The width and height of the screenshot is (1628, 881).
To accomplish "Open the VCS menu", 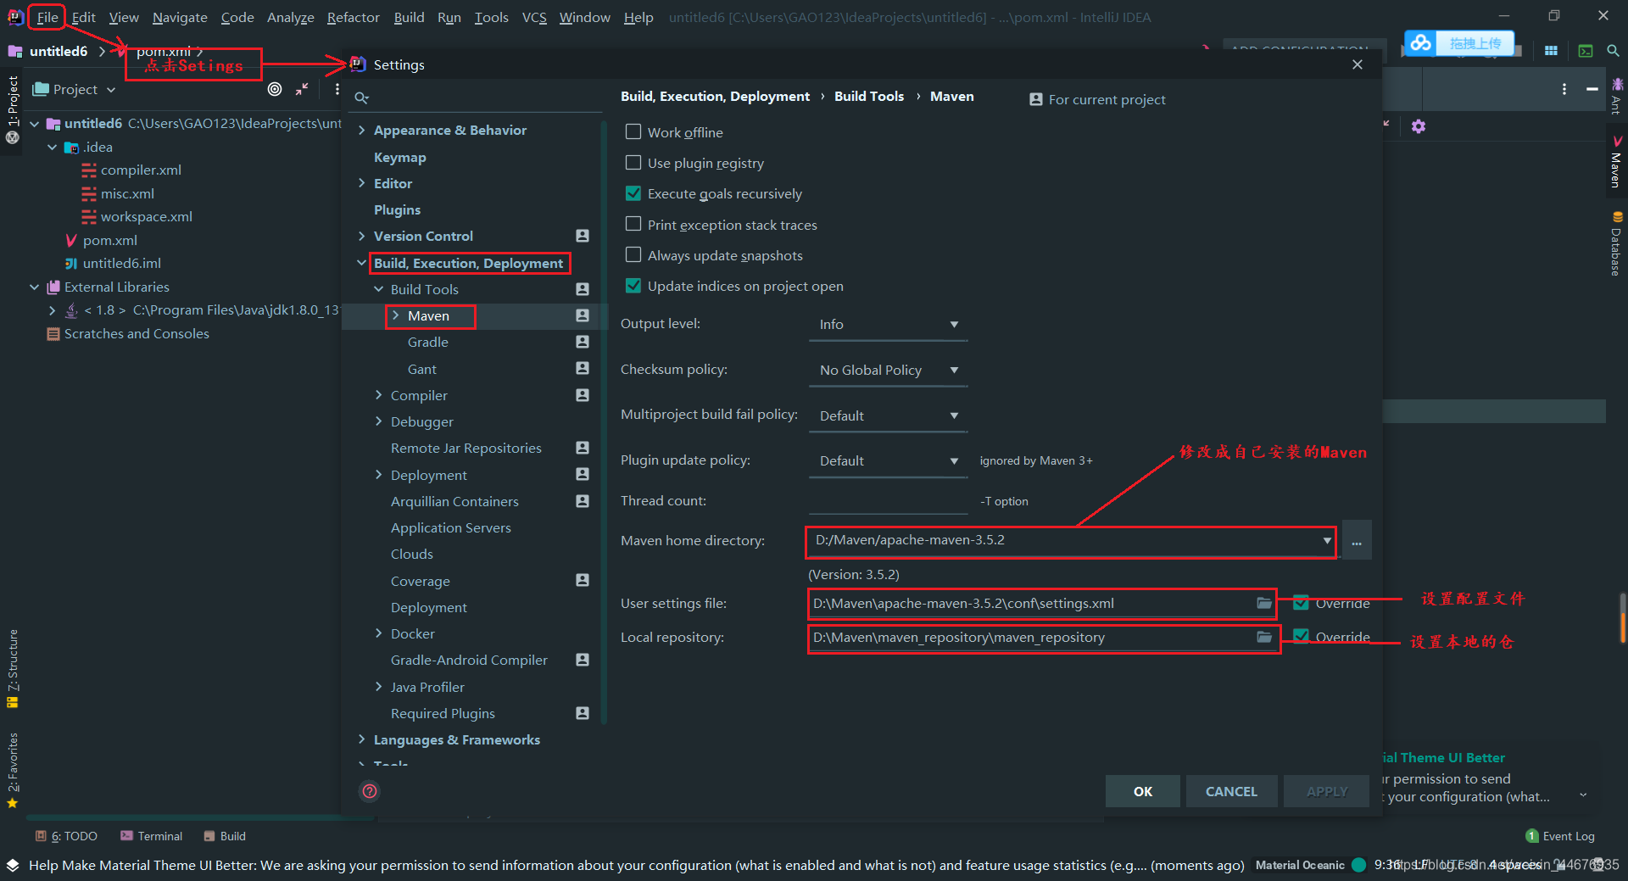I will click(x=534, y=17).
